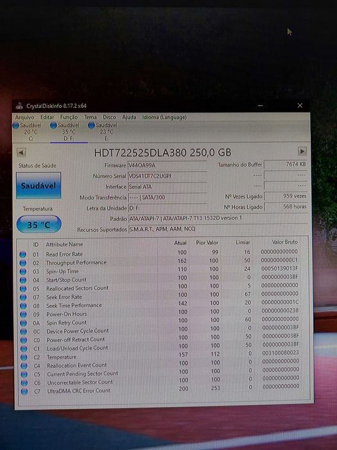Click the Nº Vezes Ligado value 959 vezes
Image resolution: width=337 pixels, height=450 pixels.
pyautogui.click(x=286, y=196)
